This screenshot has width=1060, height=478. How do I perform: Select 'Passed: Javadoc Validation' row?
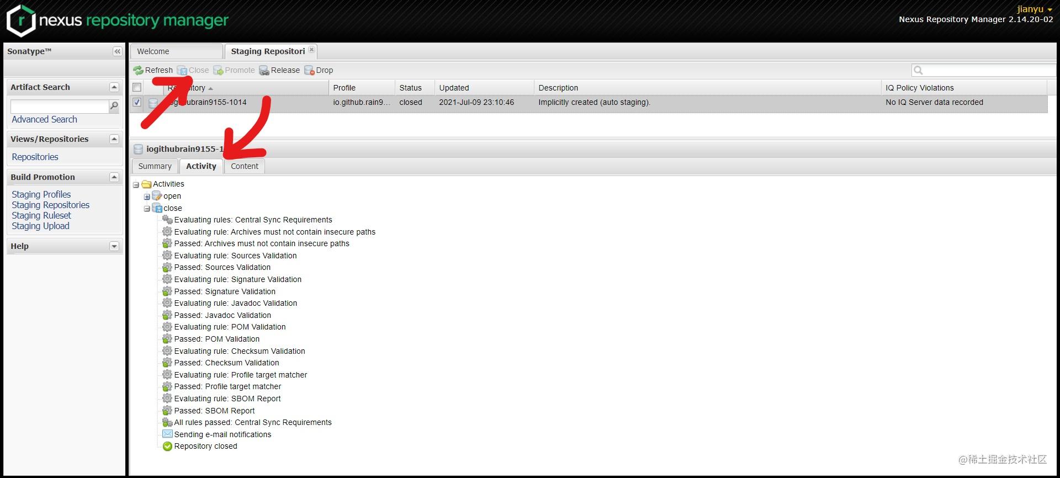[x=222, y=315]
